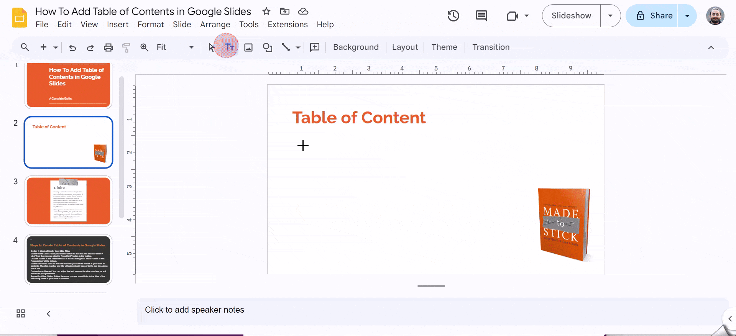Viewport: 736px width, 336px height.
Task: Star this presentation
Action: tap(266, 11)
